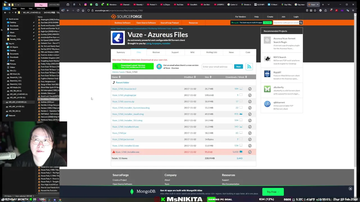Screen dimensions: 360x202
Task: Click the search for software input field
Action: pyautogui.click(x=286, y=23)
